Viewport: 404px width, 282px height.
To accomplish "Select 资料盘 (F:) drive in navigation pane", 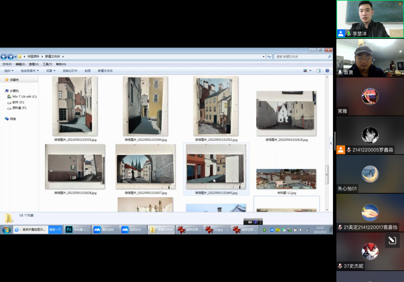I will click(x=19, y=108).
